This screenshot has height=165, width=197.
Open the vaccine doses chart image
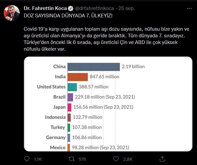click(x=108, y=104)
